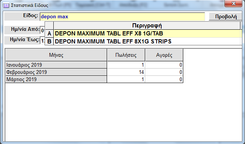Click the Πωλήσεις column header
The height and width of the screenshot is (144, 245).
click(x=126, y=55)
